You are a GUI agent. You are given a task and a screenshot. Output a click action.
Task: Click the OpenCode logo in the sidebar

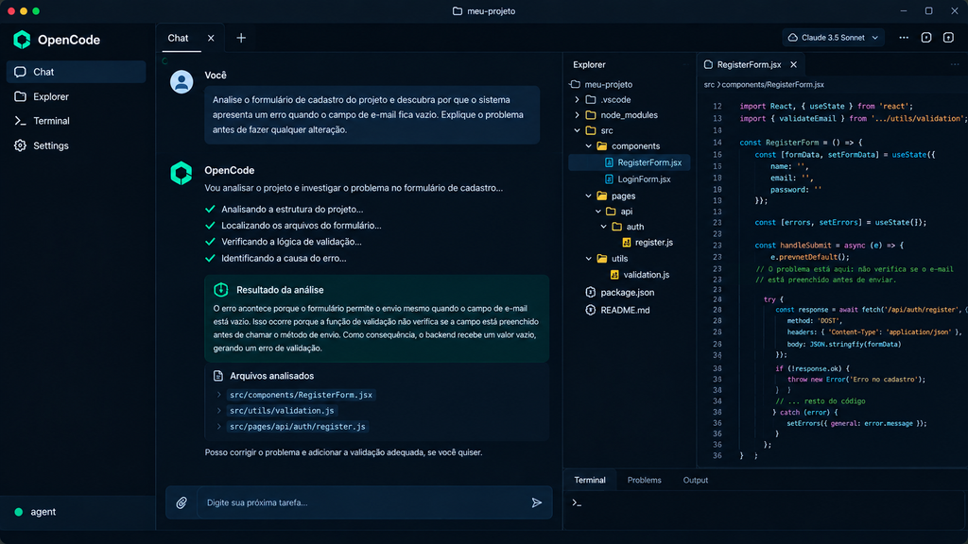point(23,40)
